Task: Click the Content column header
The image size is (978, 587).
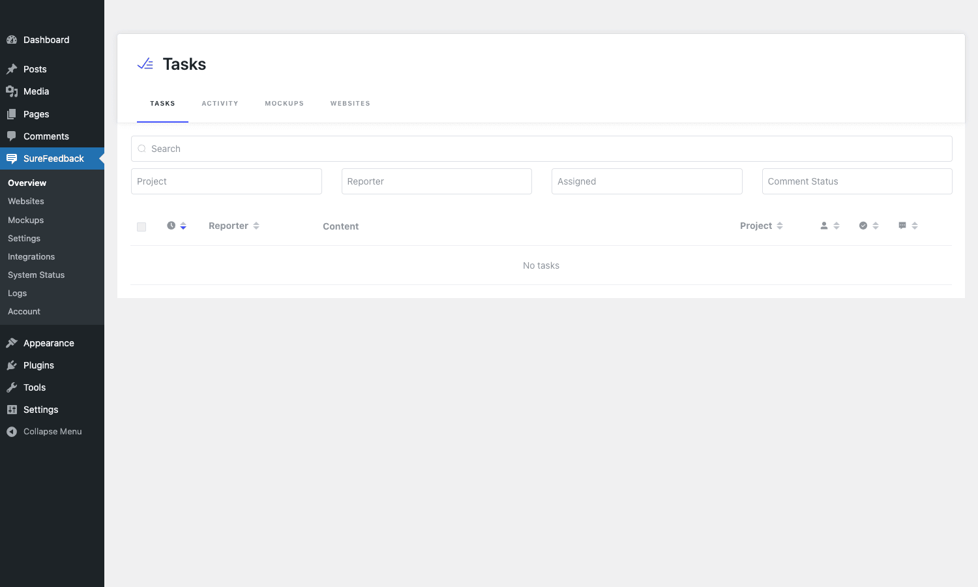Action: [x=341, y=226]
